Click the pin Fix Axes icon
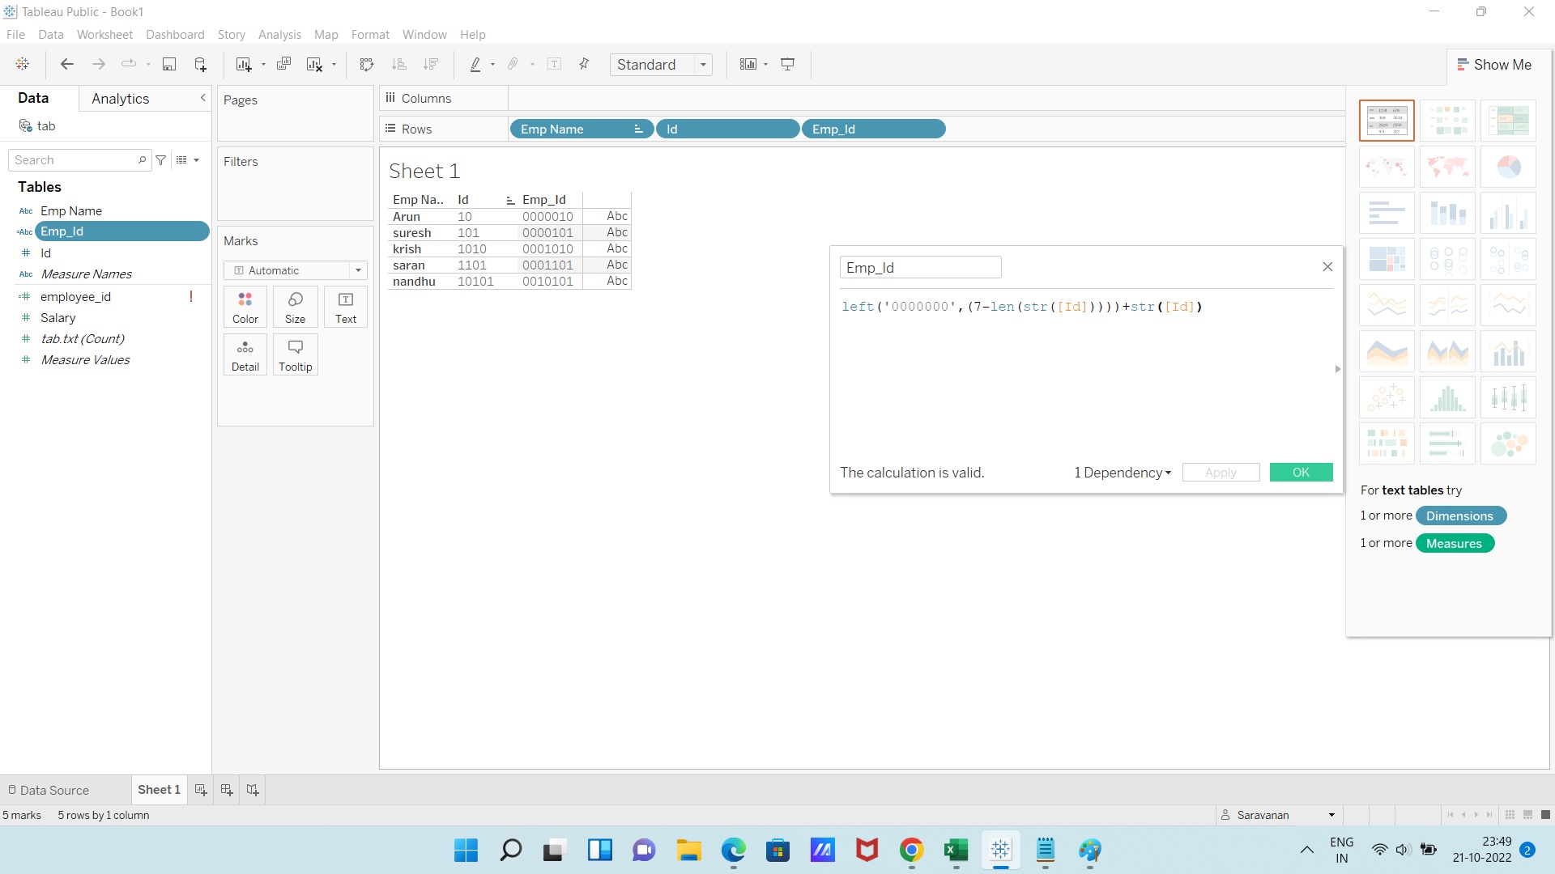The width and height of the screenshot is (1555, 874). (x=584, y=65)
